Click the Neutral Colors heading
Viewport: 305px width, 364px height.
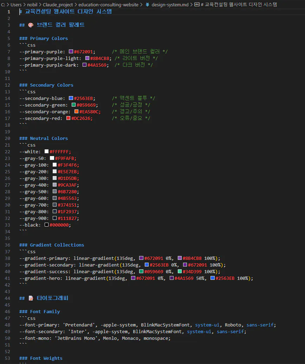tap(44, 139)
